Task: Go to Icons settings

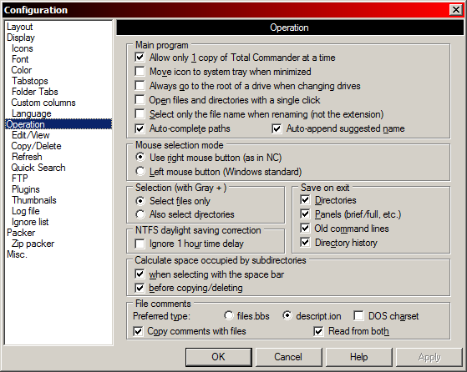Action: (23, 48)
